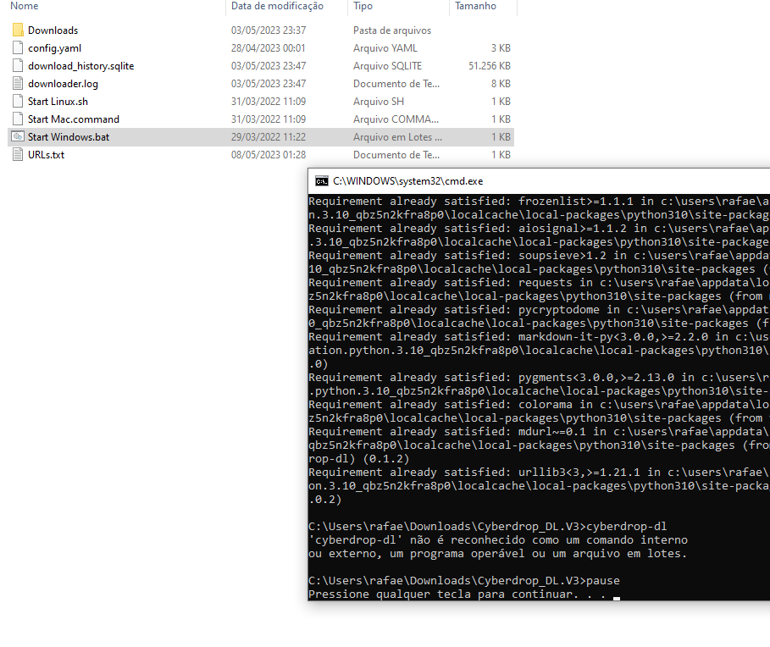Click the Arquivo COMMA... type cell
This screenshot has height=647, width=770.
point(396,119)
